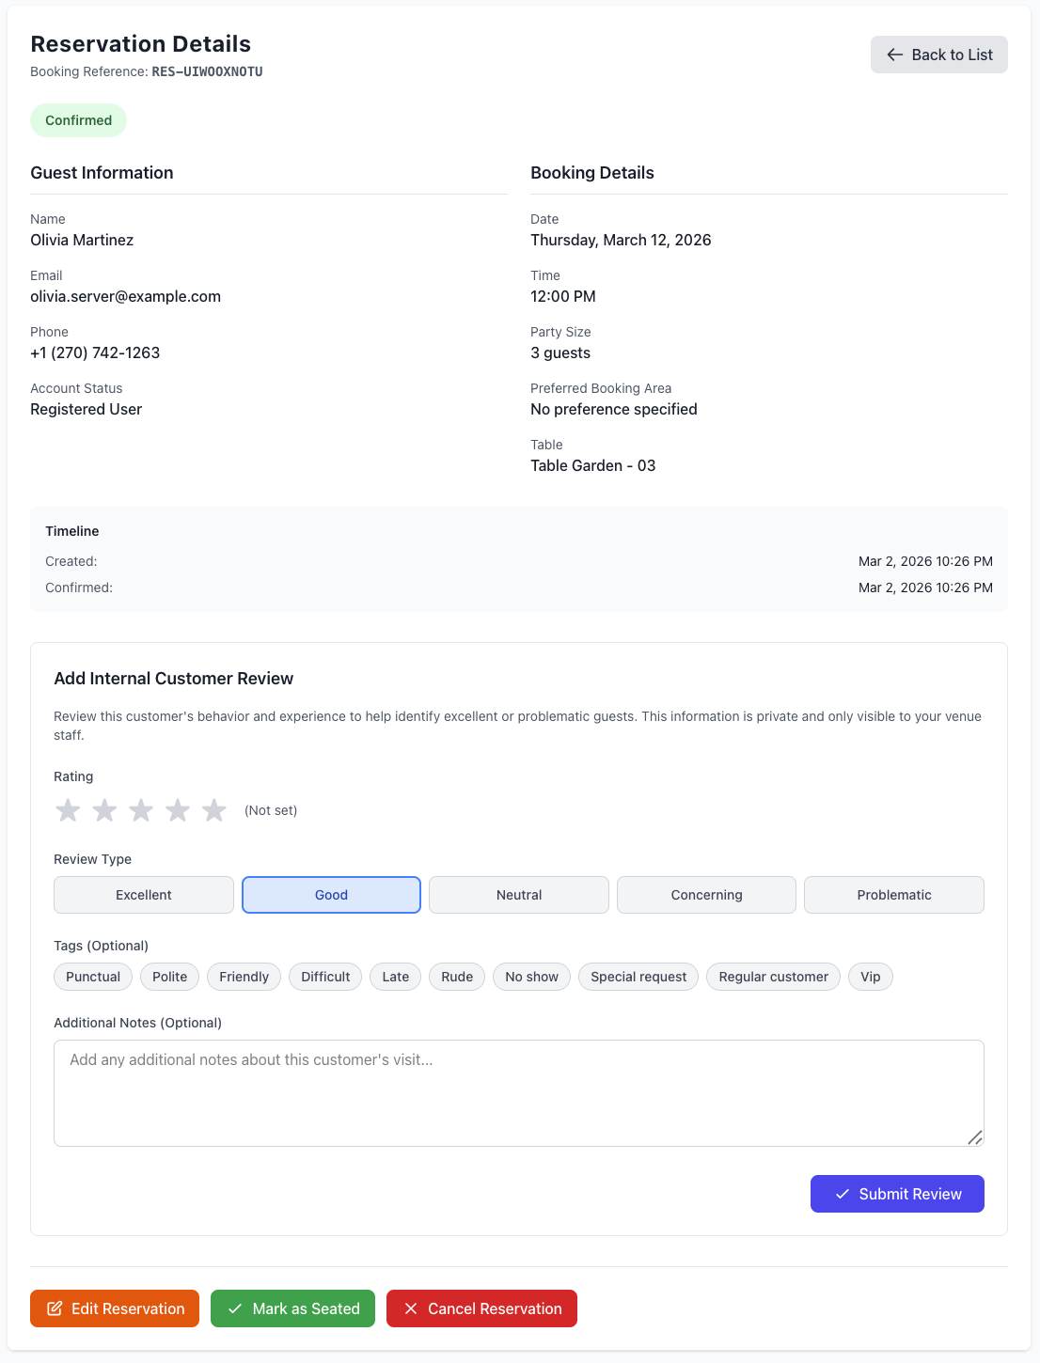The height and width of the screenshot is (1363, 1040).
Task: Select the Excellent review type
Action: (143, 895)
